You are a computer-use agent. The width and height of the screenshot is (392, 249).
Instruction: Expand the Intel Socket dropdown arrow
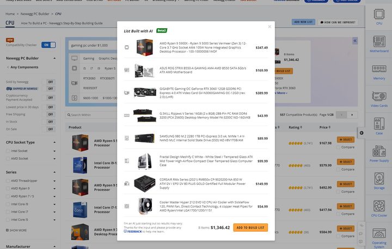coord(54,151)
